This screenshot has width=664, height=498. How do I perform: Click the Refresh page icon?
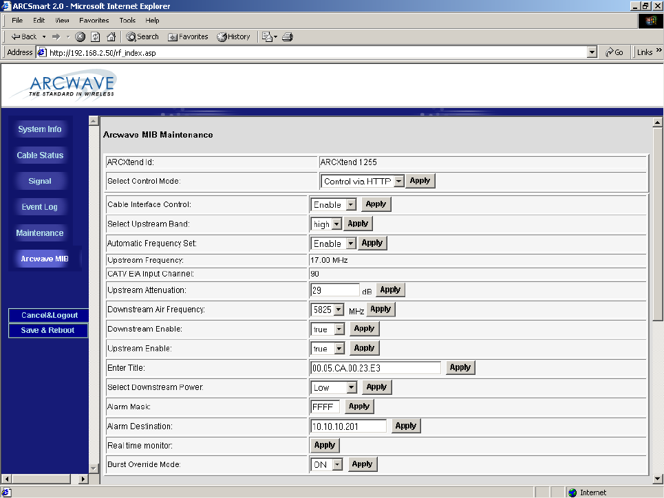coord(96,37)
